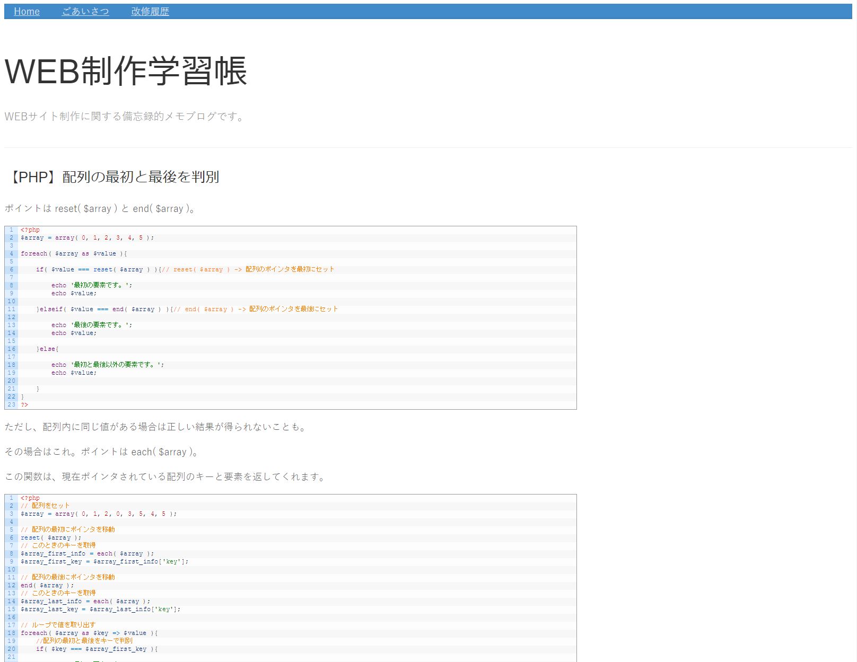This screenshot has width=857, height=662.
Task: Go to the 改修履歴 page
Action: [x=150, y=12]
